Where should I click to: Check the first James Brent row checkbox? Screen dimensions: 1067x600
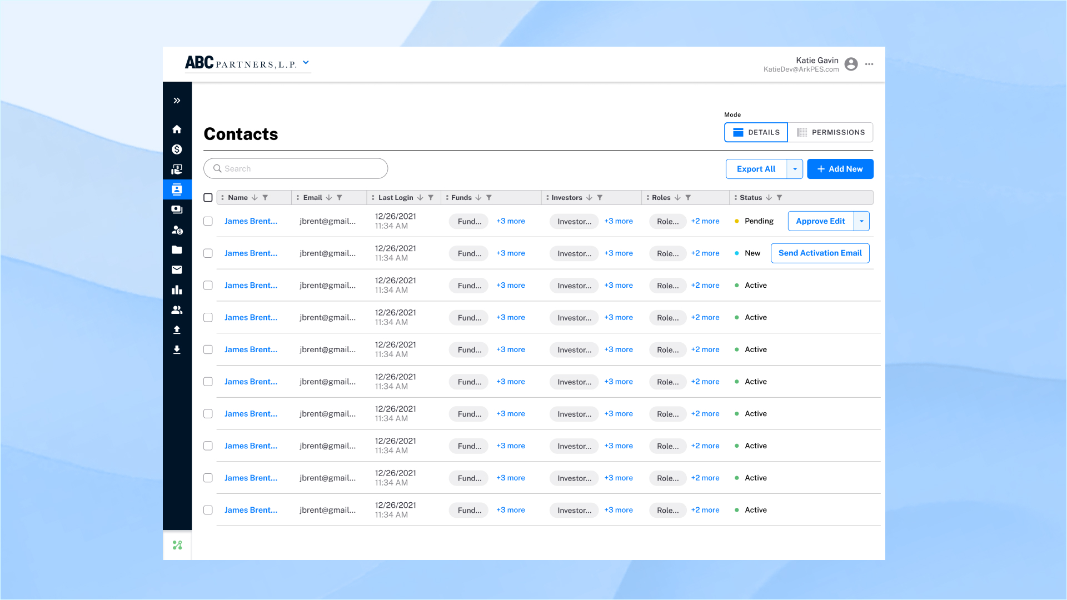point(208,221)
